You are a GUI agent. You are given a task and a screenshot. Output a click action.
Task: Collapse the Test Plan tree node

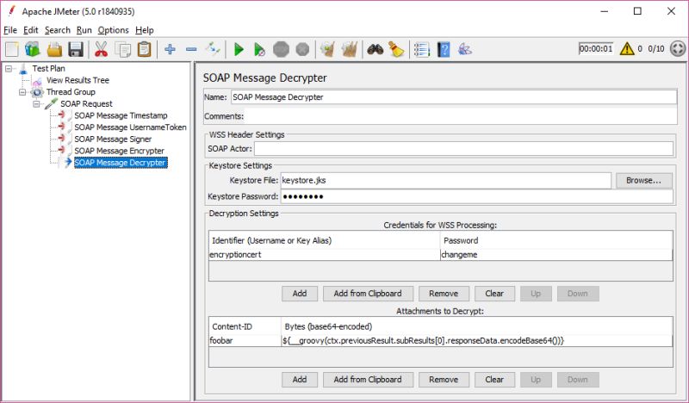[x=9, y=69]
